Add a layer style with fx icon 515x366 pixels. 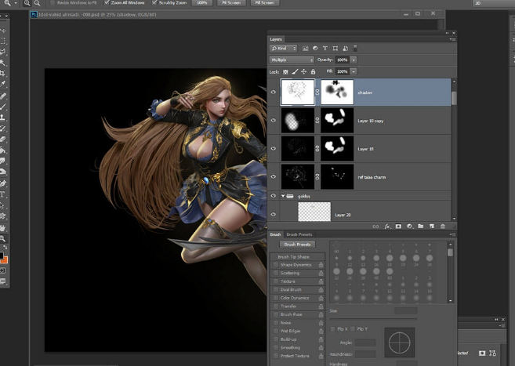387,226
